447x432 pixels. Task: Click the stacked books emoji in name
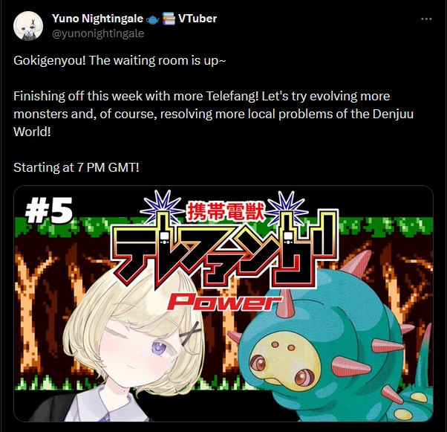pyautogui.click(x=169, y=19)
